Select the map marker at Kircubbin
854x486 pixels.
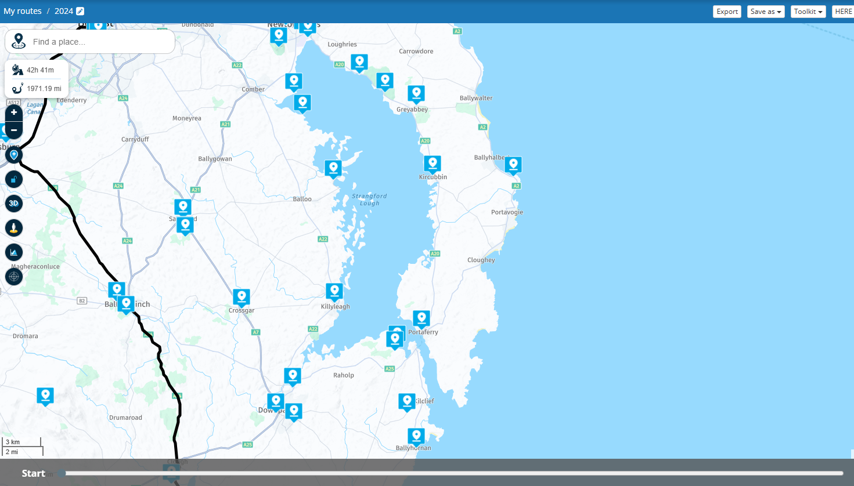coord(432,164)
